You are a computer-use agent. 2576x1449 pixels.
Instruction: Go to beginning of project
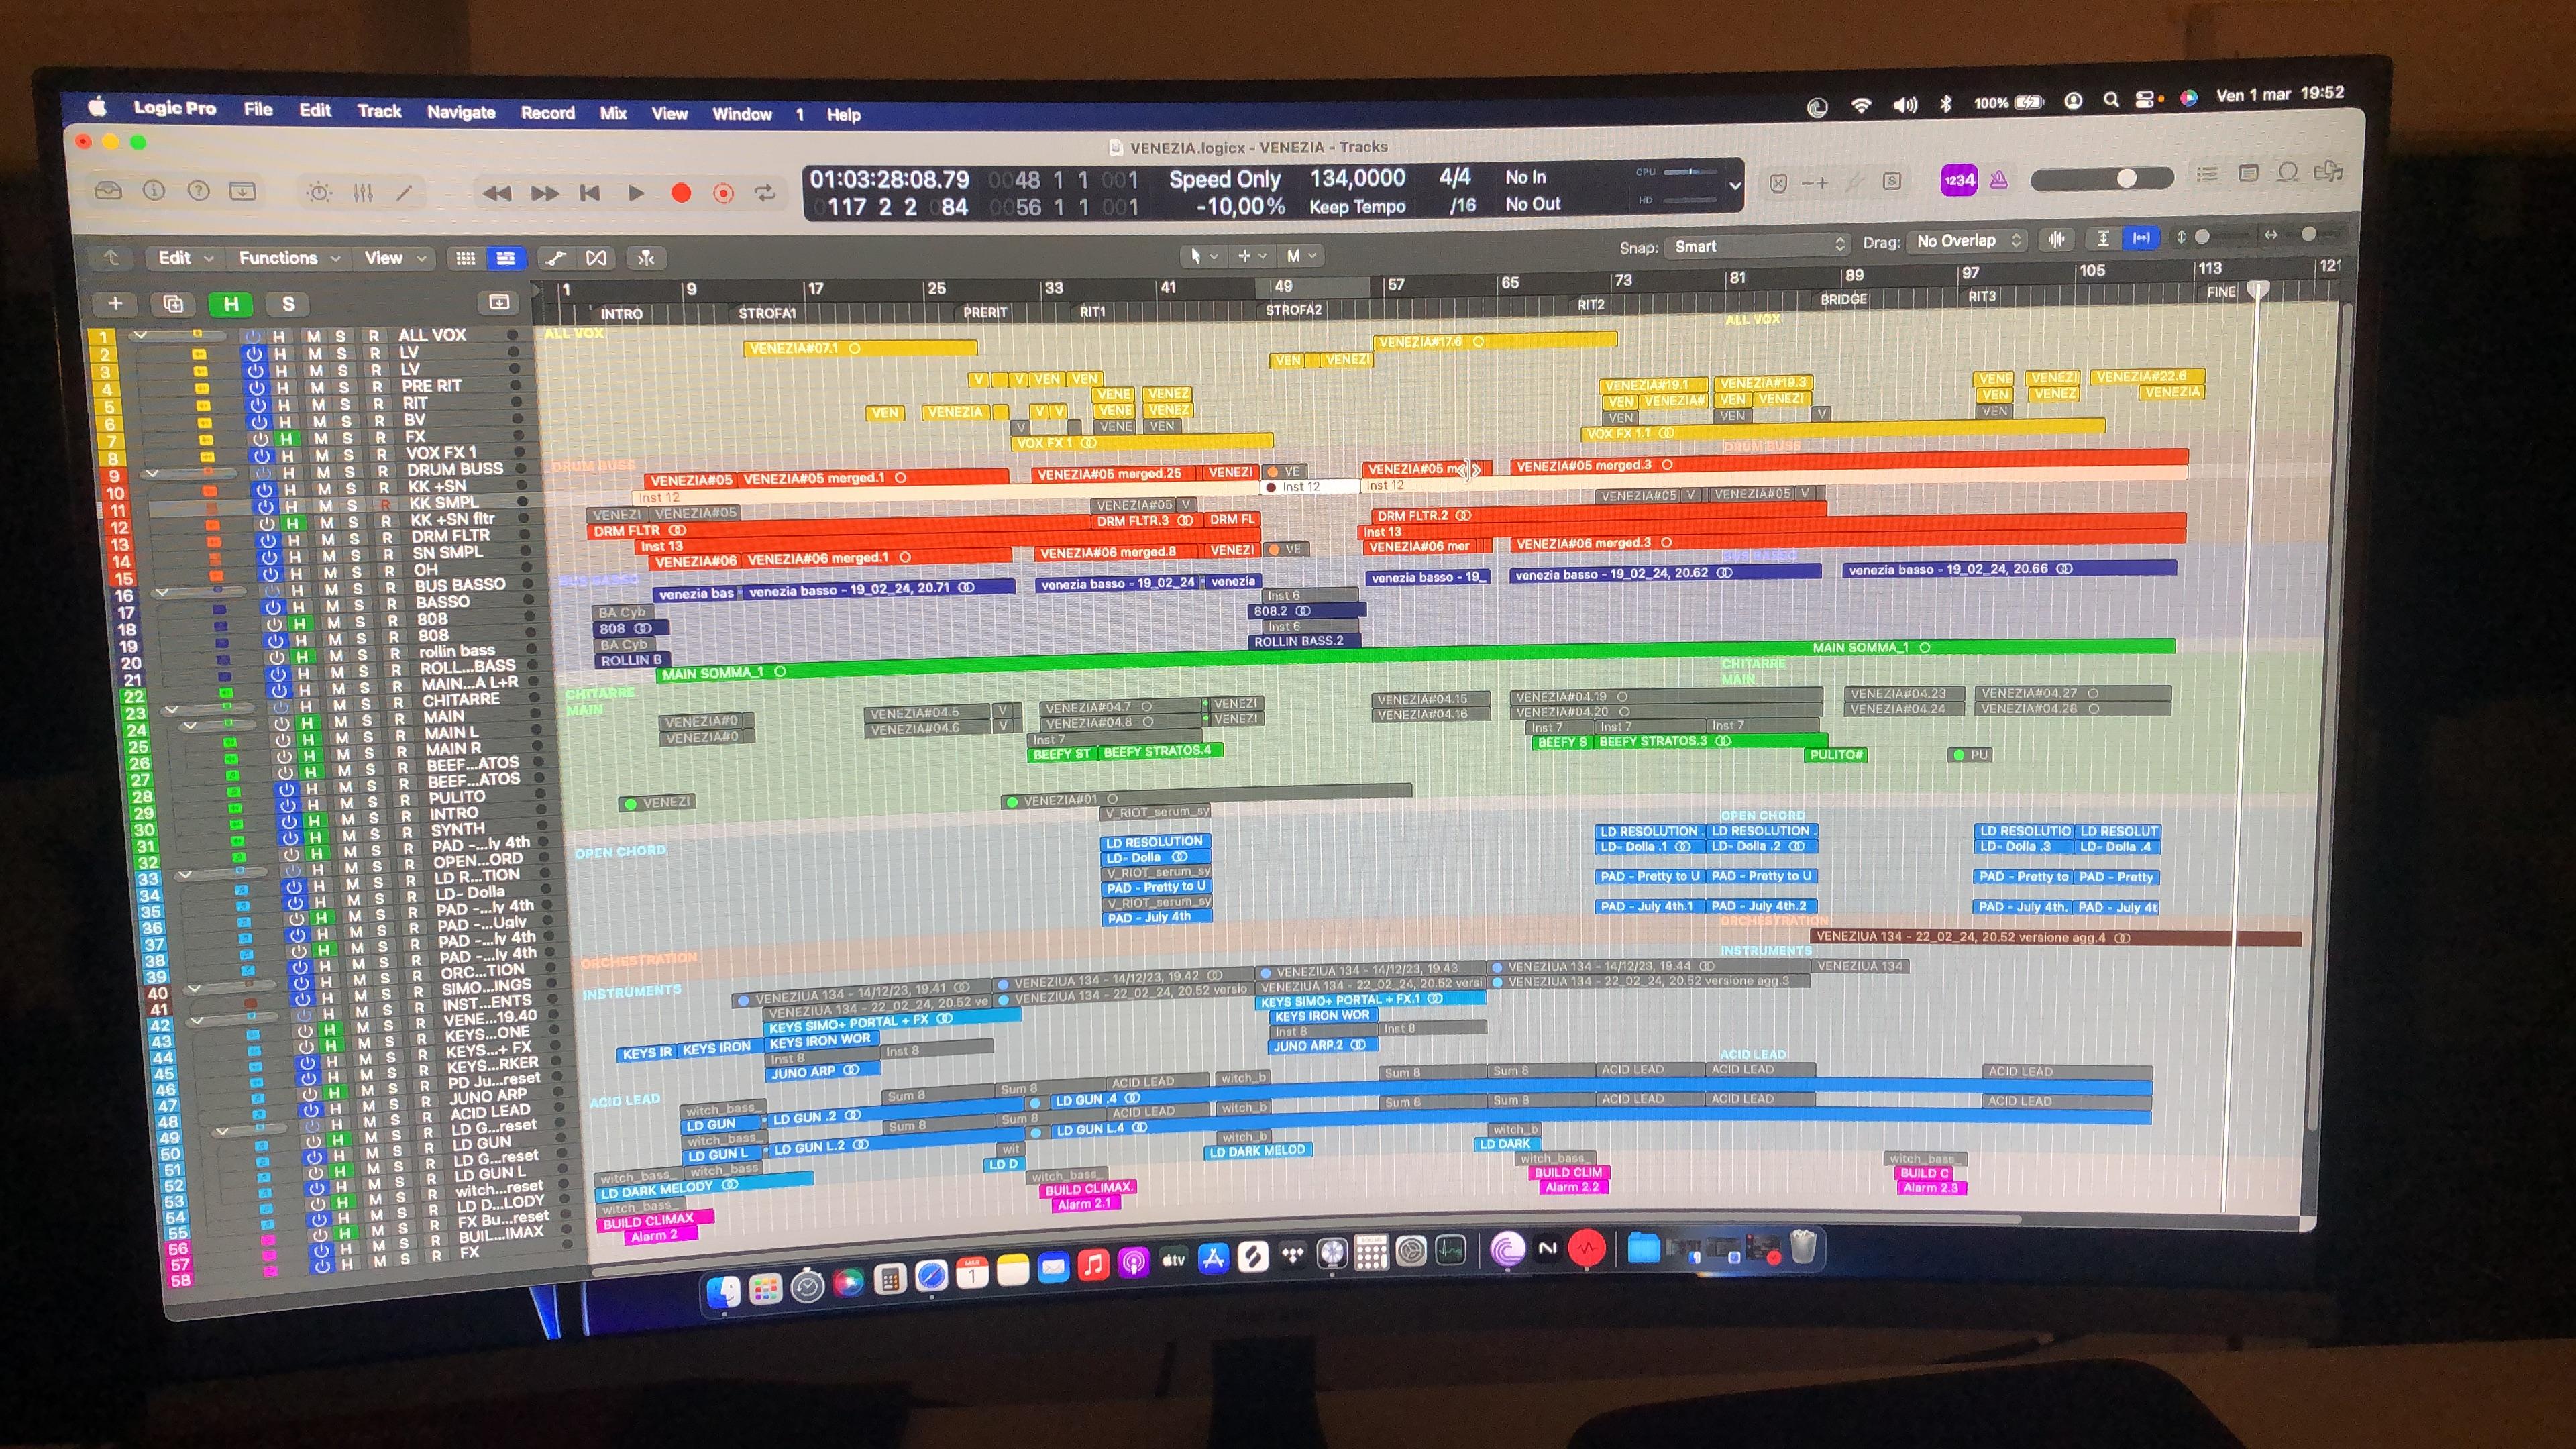coord(589,193)
